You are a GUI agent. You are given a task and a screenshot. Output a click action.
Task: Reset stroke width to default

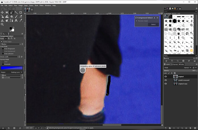22,57
